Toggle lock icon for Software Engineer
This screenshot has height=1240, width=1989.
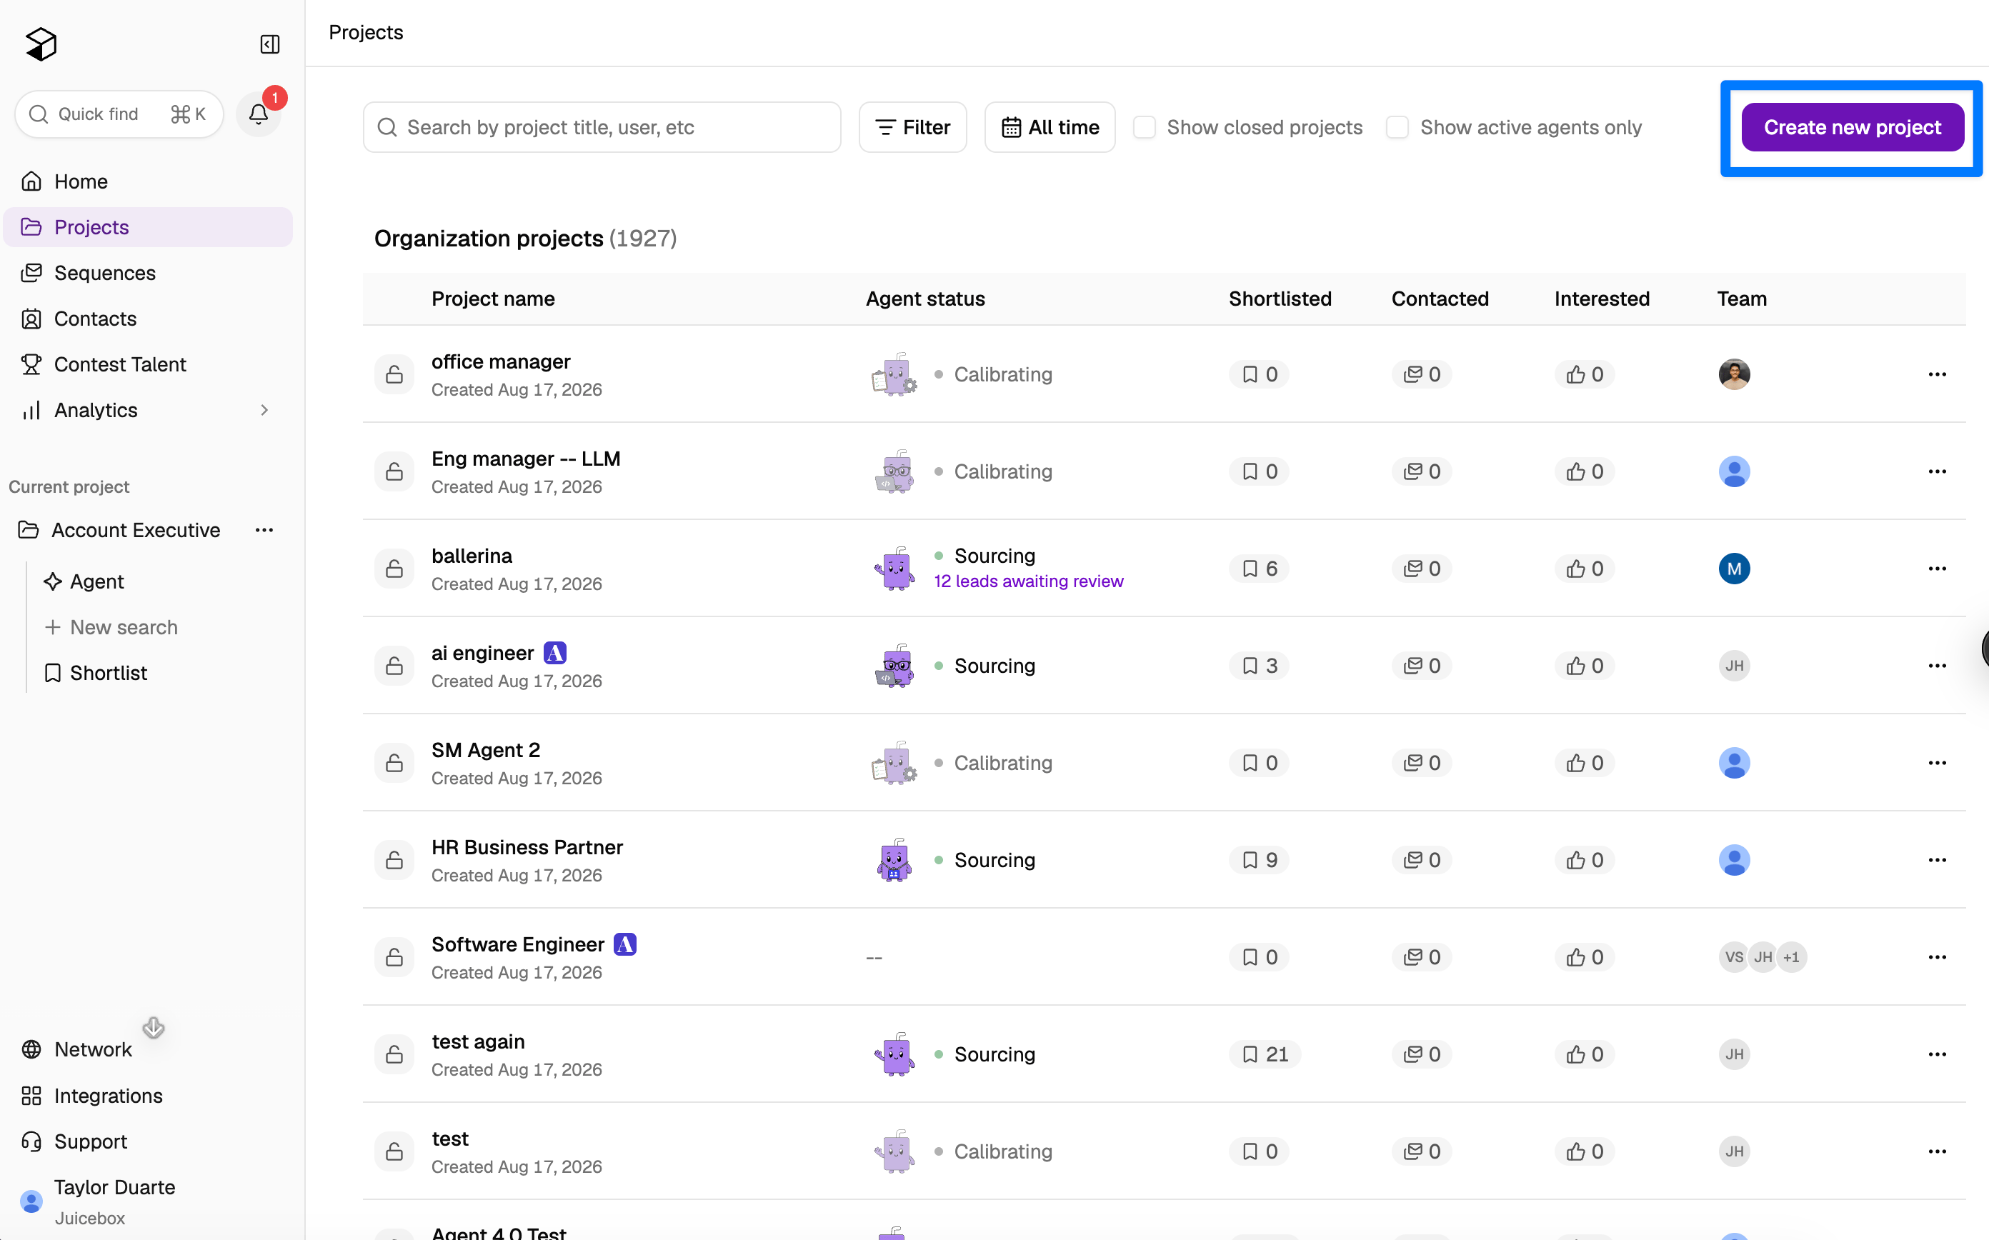pos(394,957)
